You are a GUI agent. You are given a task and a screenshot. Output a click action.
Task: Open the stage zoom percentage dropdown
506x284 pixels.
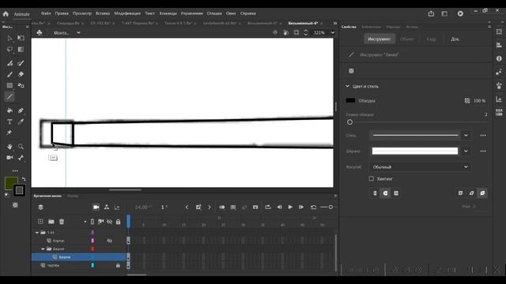(x=333, y=32)
